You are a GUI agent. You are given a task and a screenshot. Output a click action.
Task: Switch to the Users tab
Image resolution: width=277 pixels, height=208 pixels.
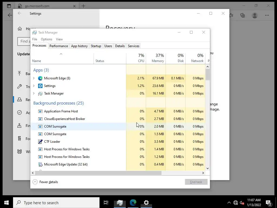(108, 46)
